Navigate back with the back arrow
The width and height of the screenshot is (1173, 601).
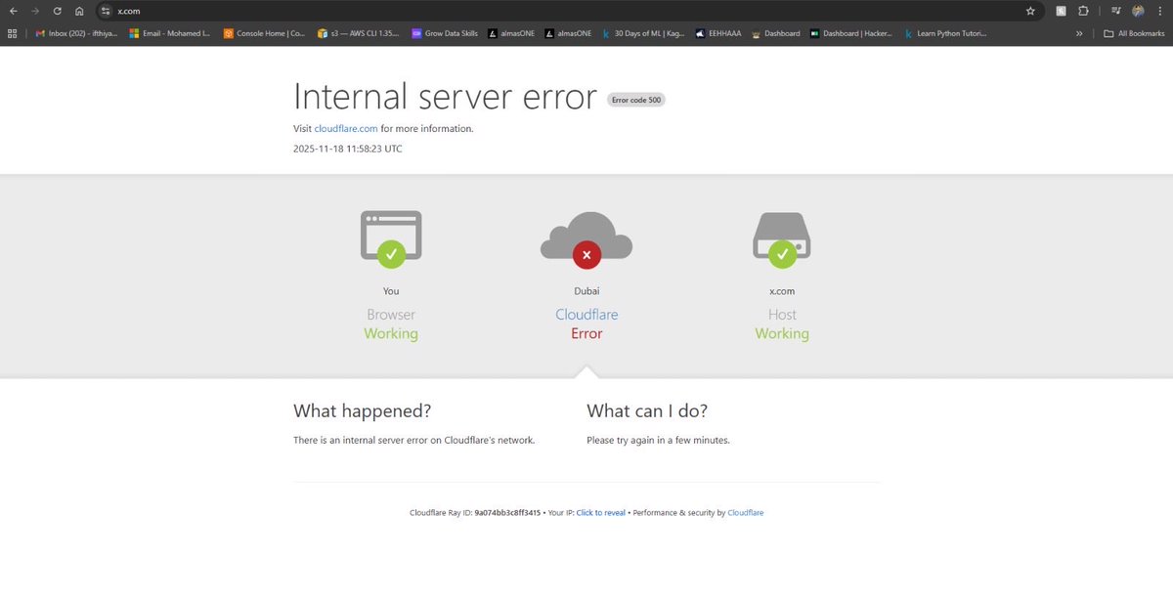click(16, 13)
